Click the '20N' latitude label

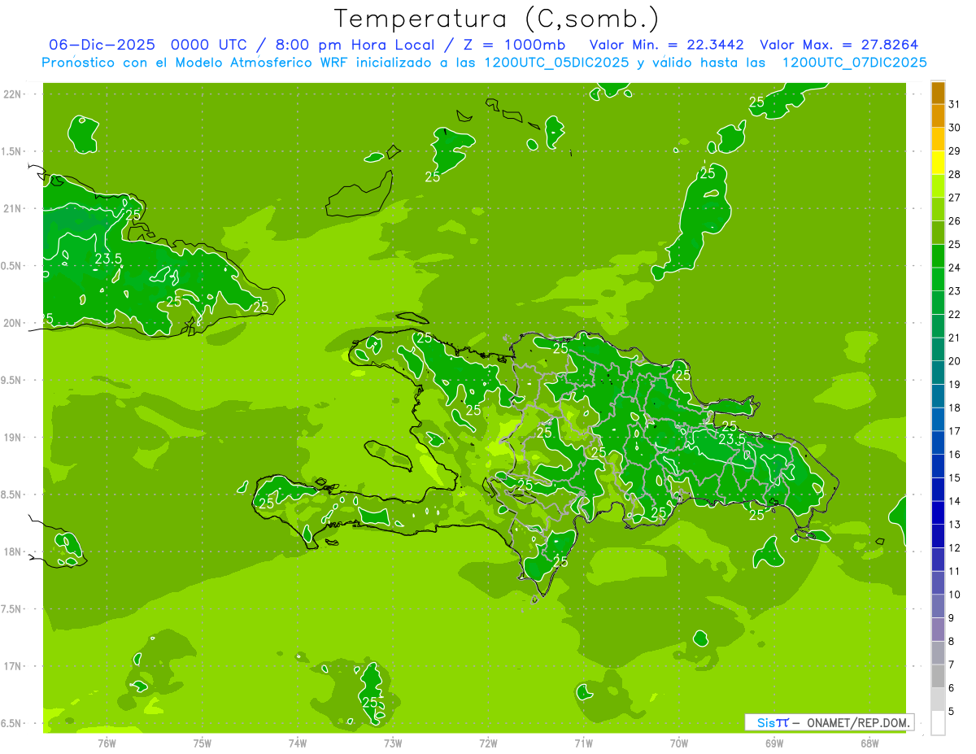[x=13, y=323]
